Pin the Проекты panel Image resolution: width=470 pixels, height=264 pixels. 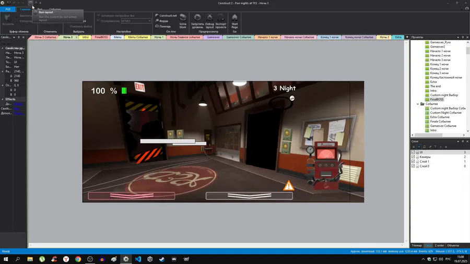[463, 37]
